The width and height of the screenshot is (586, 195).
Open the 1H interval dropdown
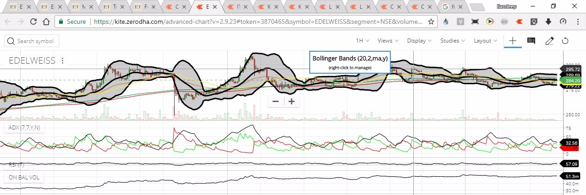[362, 41]
